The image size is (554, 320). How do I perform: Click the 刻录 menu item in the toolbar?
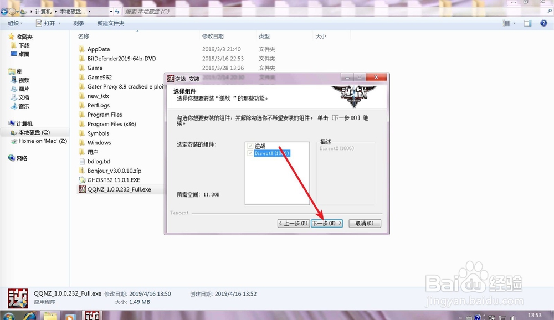coord(79,23)
